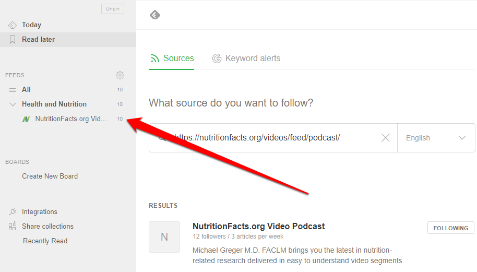Click the NutritionFacts.org result thumbnail
The image size is (477, 272).
pyautogui.click(x=164, y=237)
